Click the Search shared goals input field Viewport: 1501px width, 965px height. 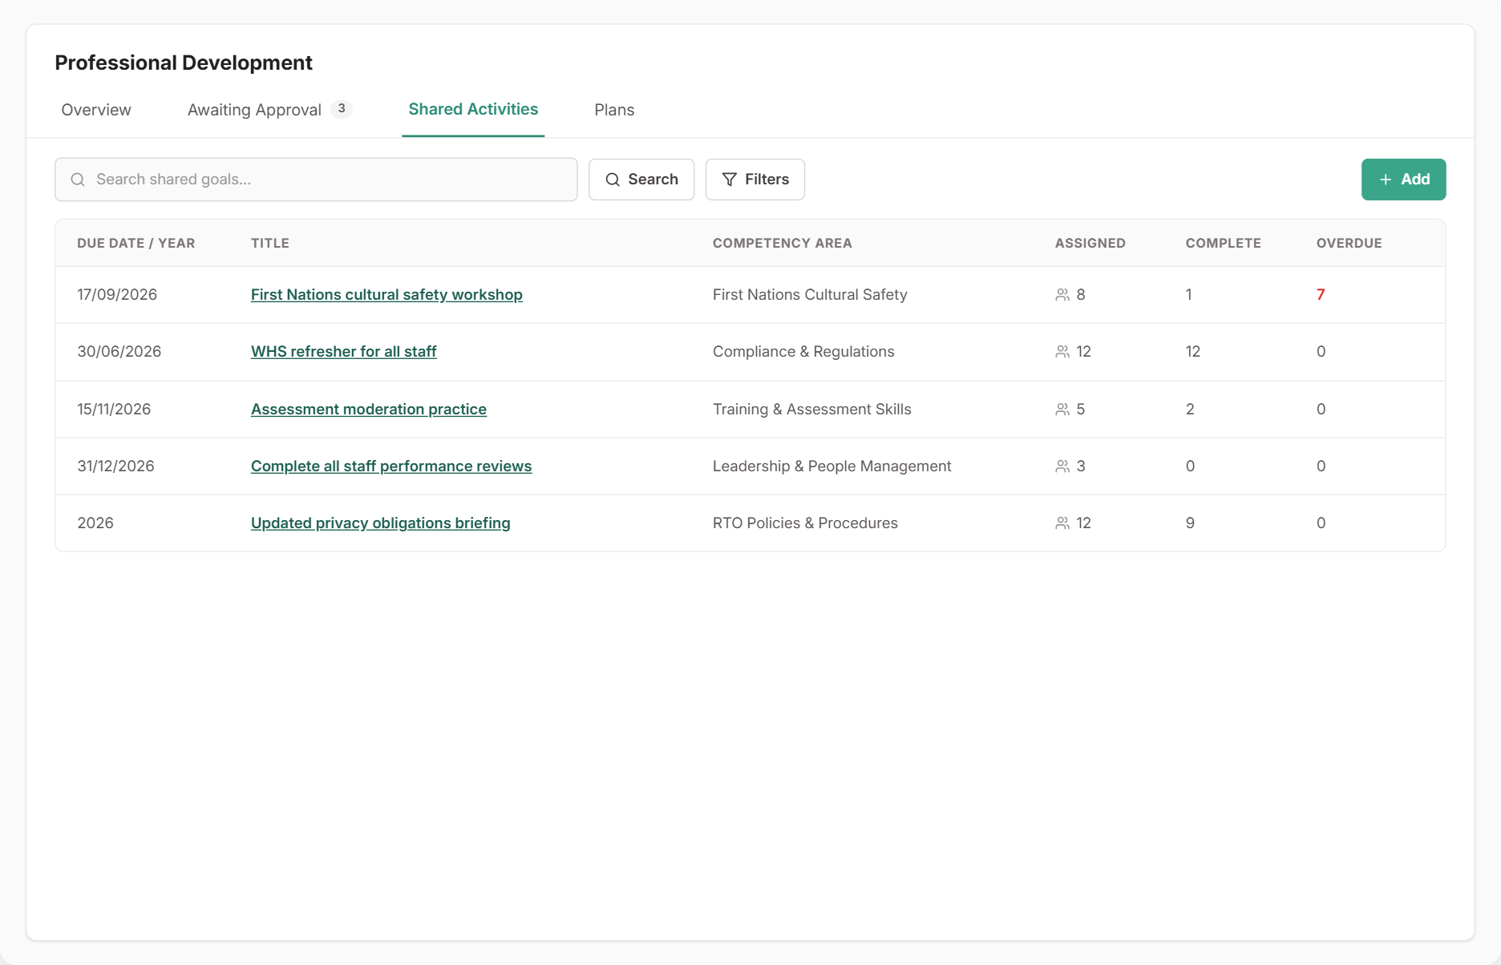pos(316,180)
